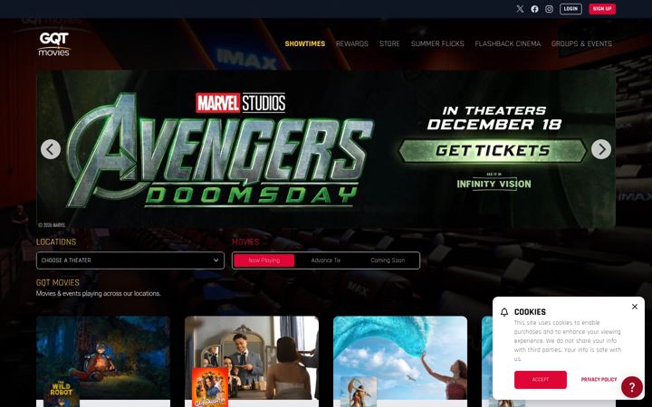Screen dimensions: 652x407
Task: Open FLASHBACK CINEMA in navigation
Action: pyautogui.click(x=508, y=43)
